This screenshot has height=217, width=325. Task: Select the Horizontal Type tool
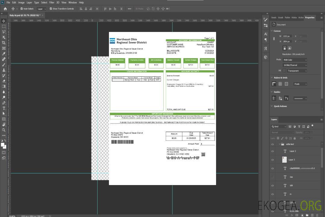pyautogui.click(x=4, y=108)
